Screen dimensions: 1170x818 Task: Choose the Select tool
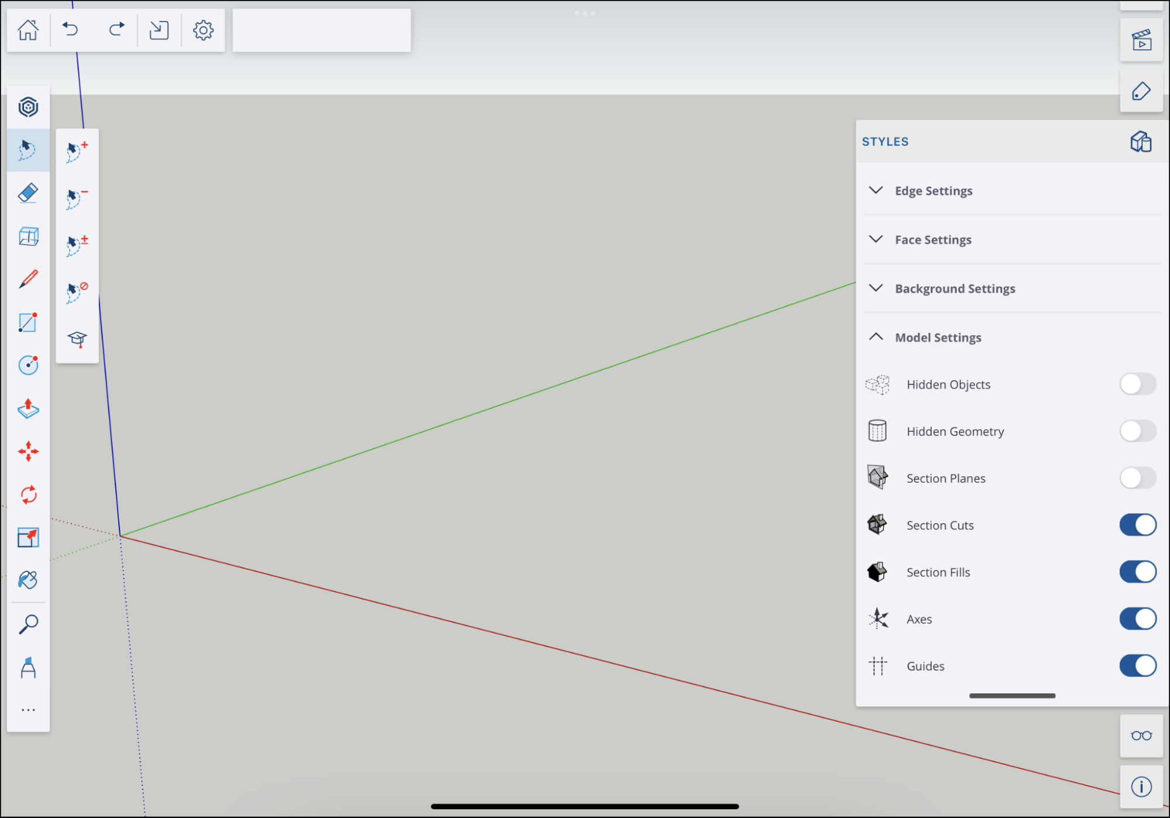point(28,150)
